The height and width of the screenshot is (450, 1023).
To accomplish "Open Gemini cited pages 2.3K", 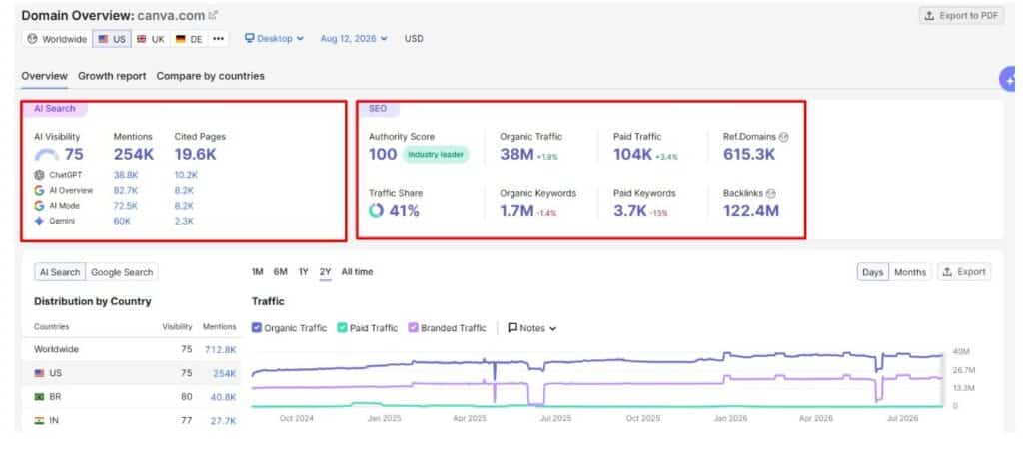I will click(184, 221).
